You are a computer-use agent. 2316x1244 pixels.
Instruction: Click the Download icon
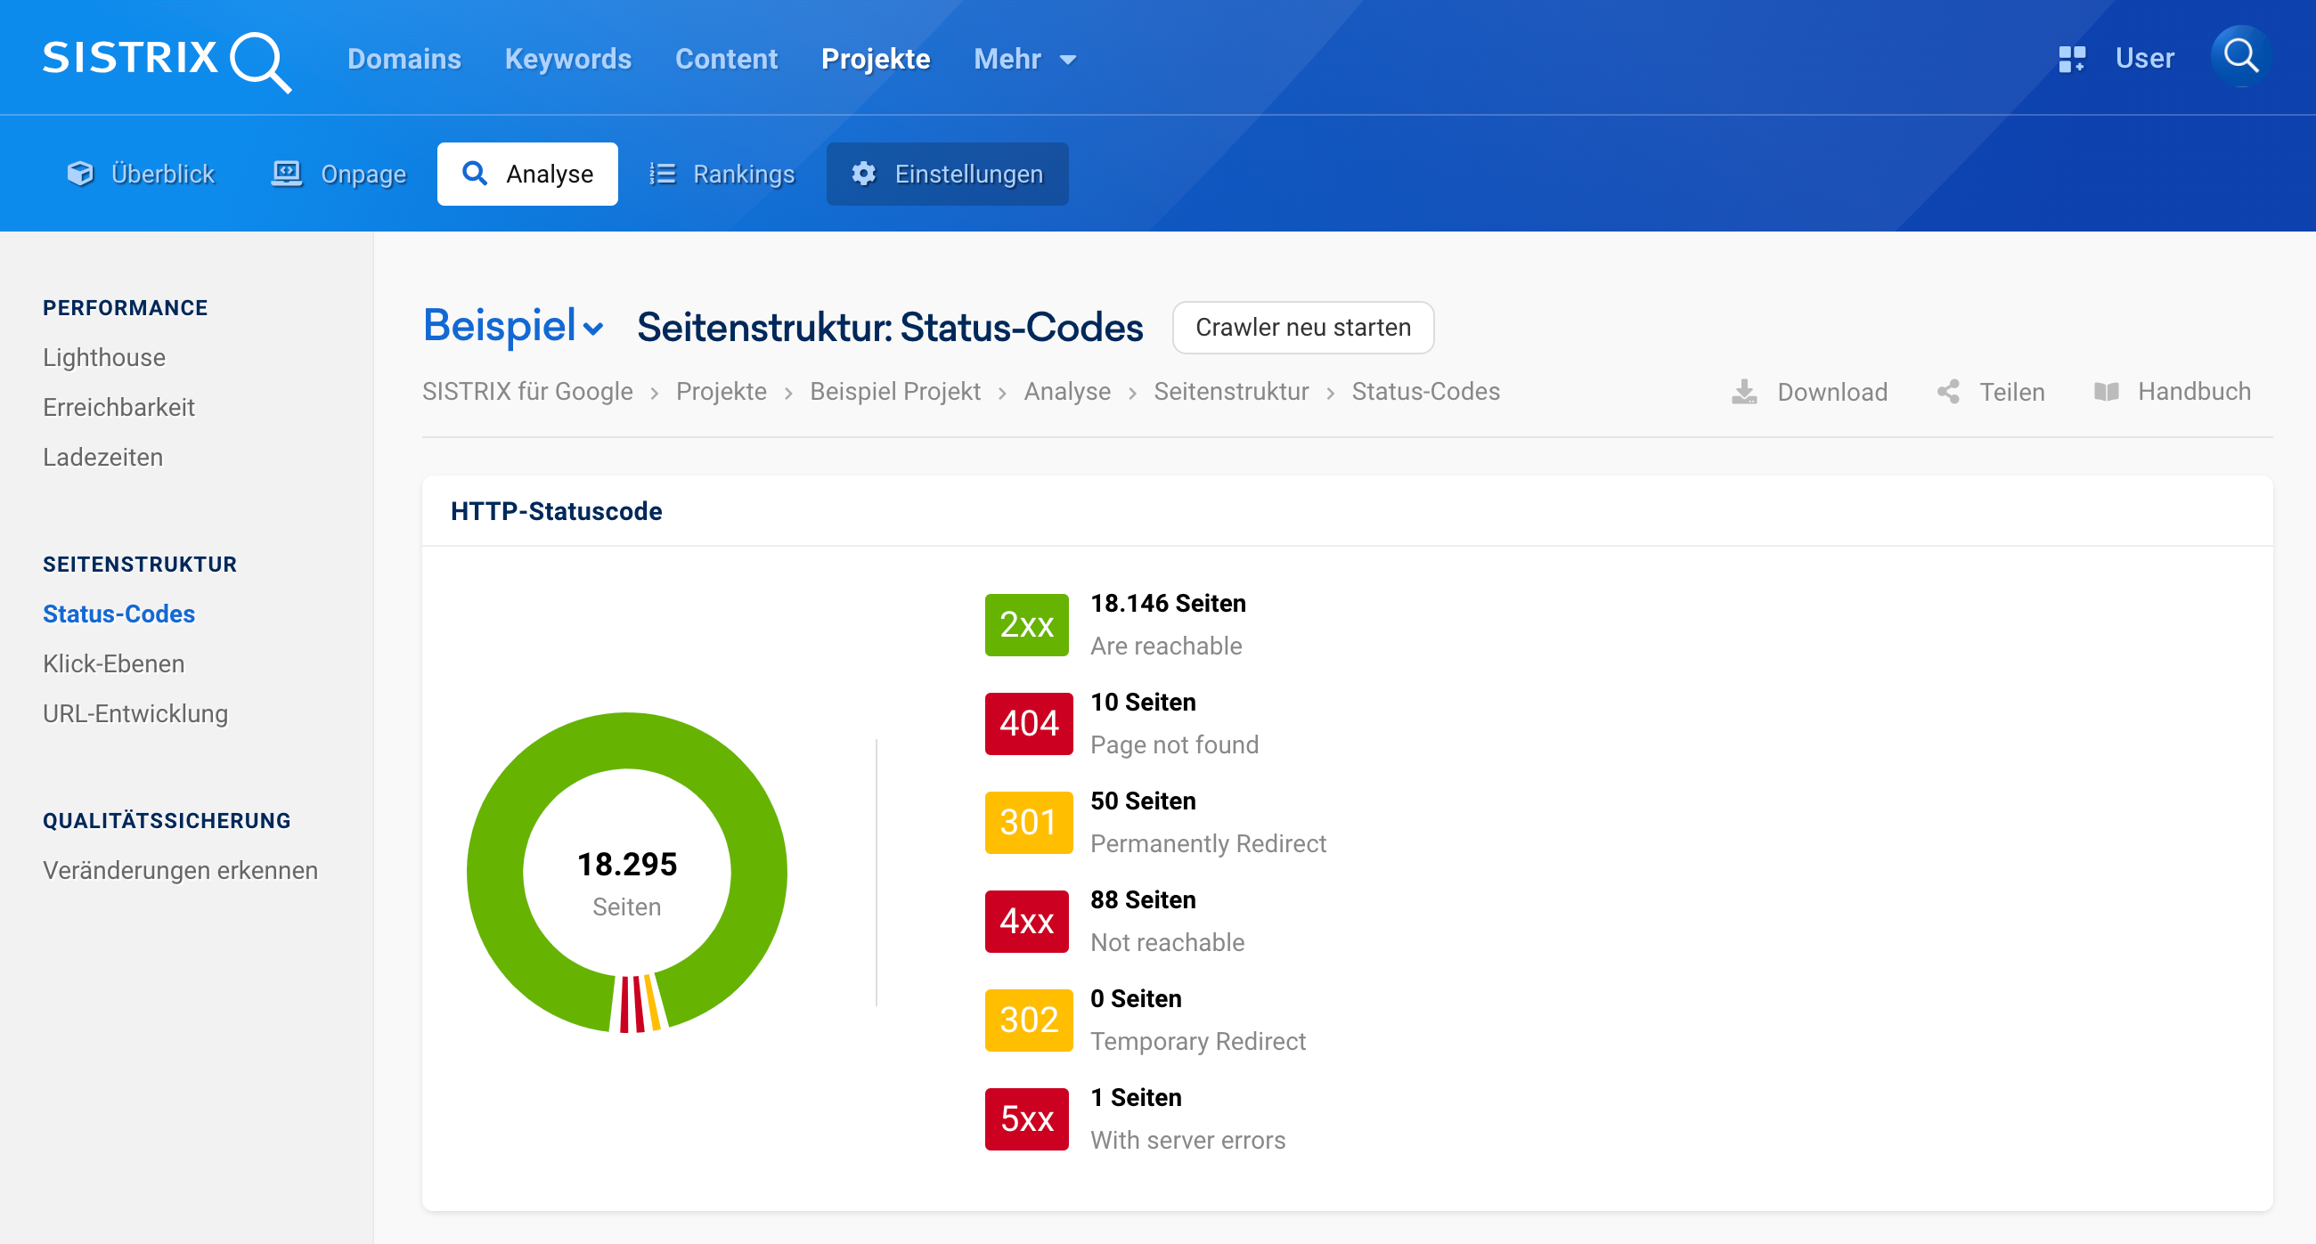[1743, 392]
